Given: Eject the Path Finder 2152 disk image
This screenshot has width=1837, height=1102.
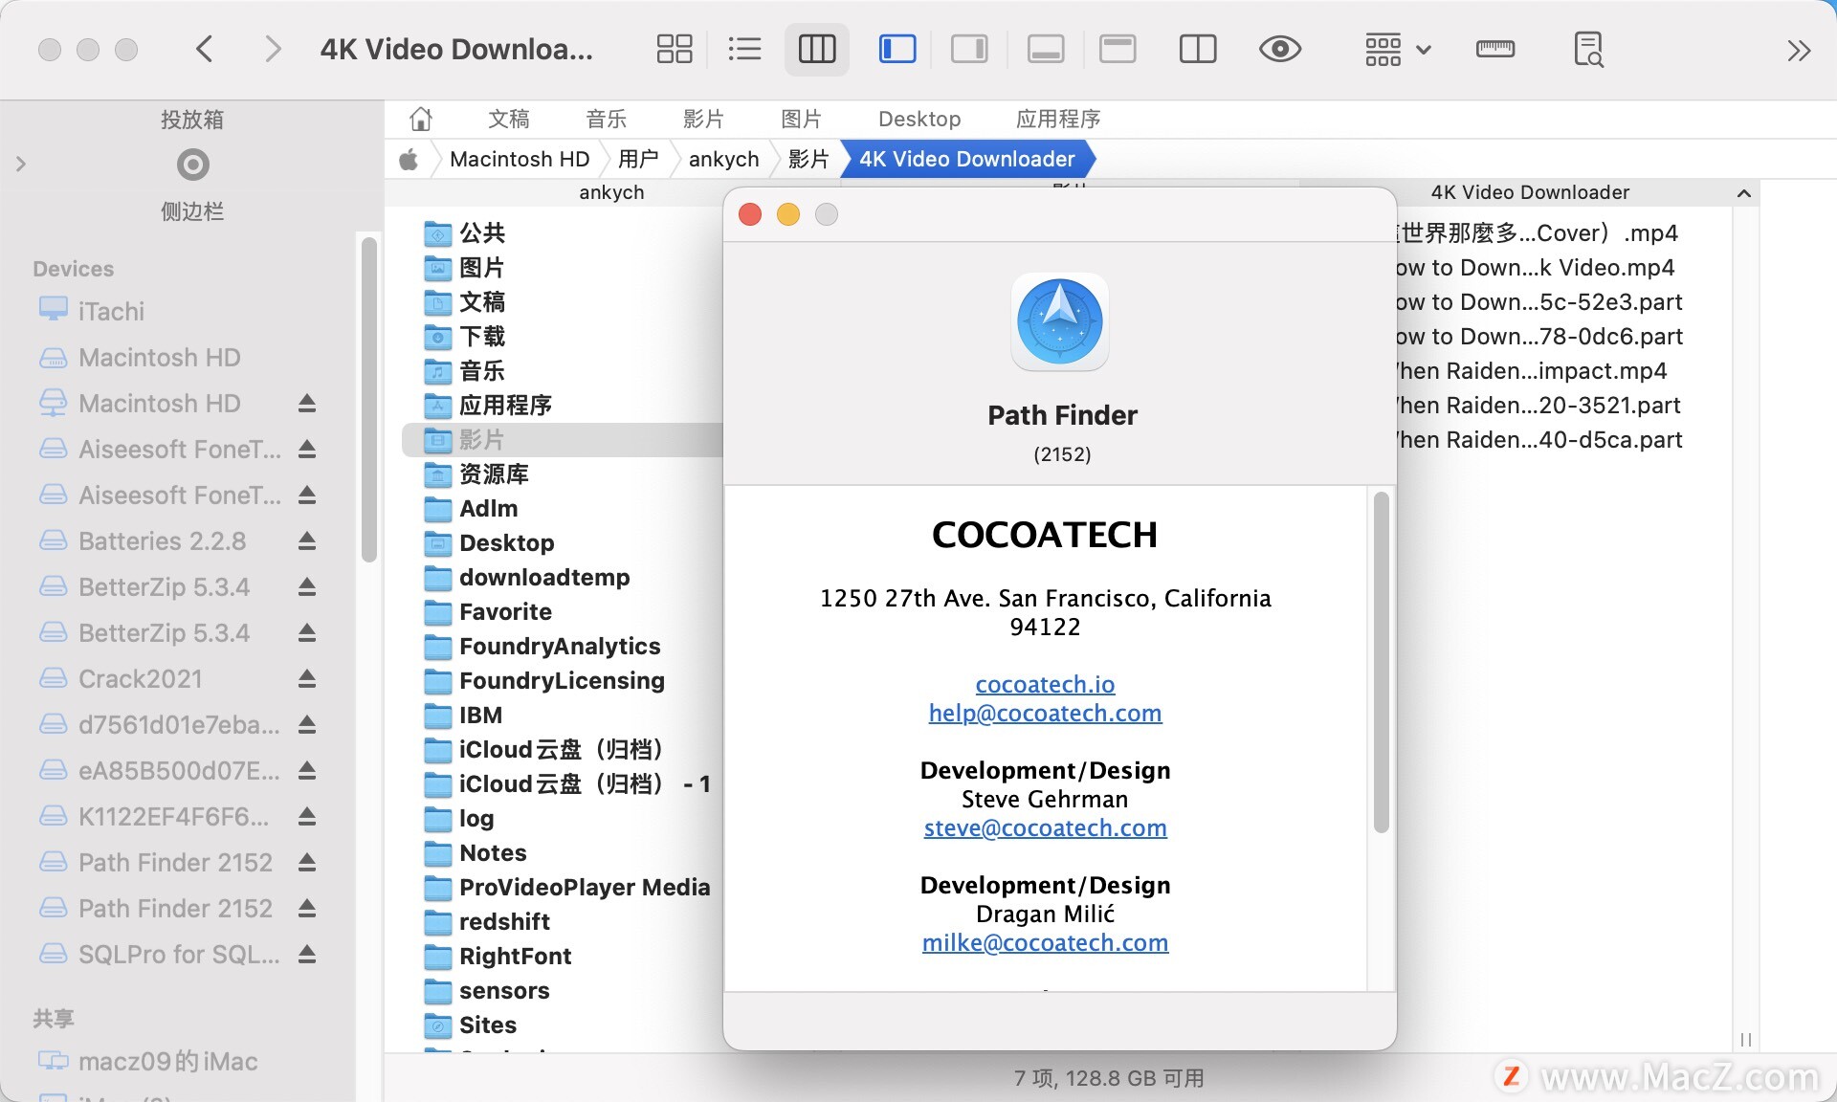Looking at the screenshot, I should tap(306, 862).
